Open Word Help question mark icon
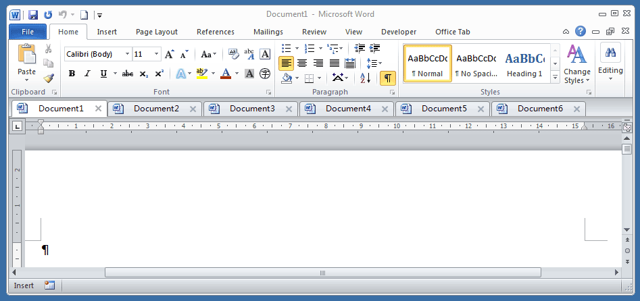Viewport: 640px width, 301px height. 581,32
